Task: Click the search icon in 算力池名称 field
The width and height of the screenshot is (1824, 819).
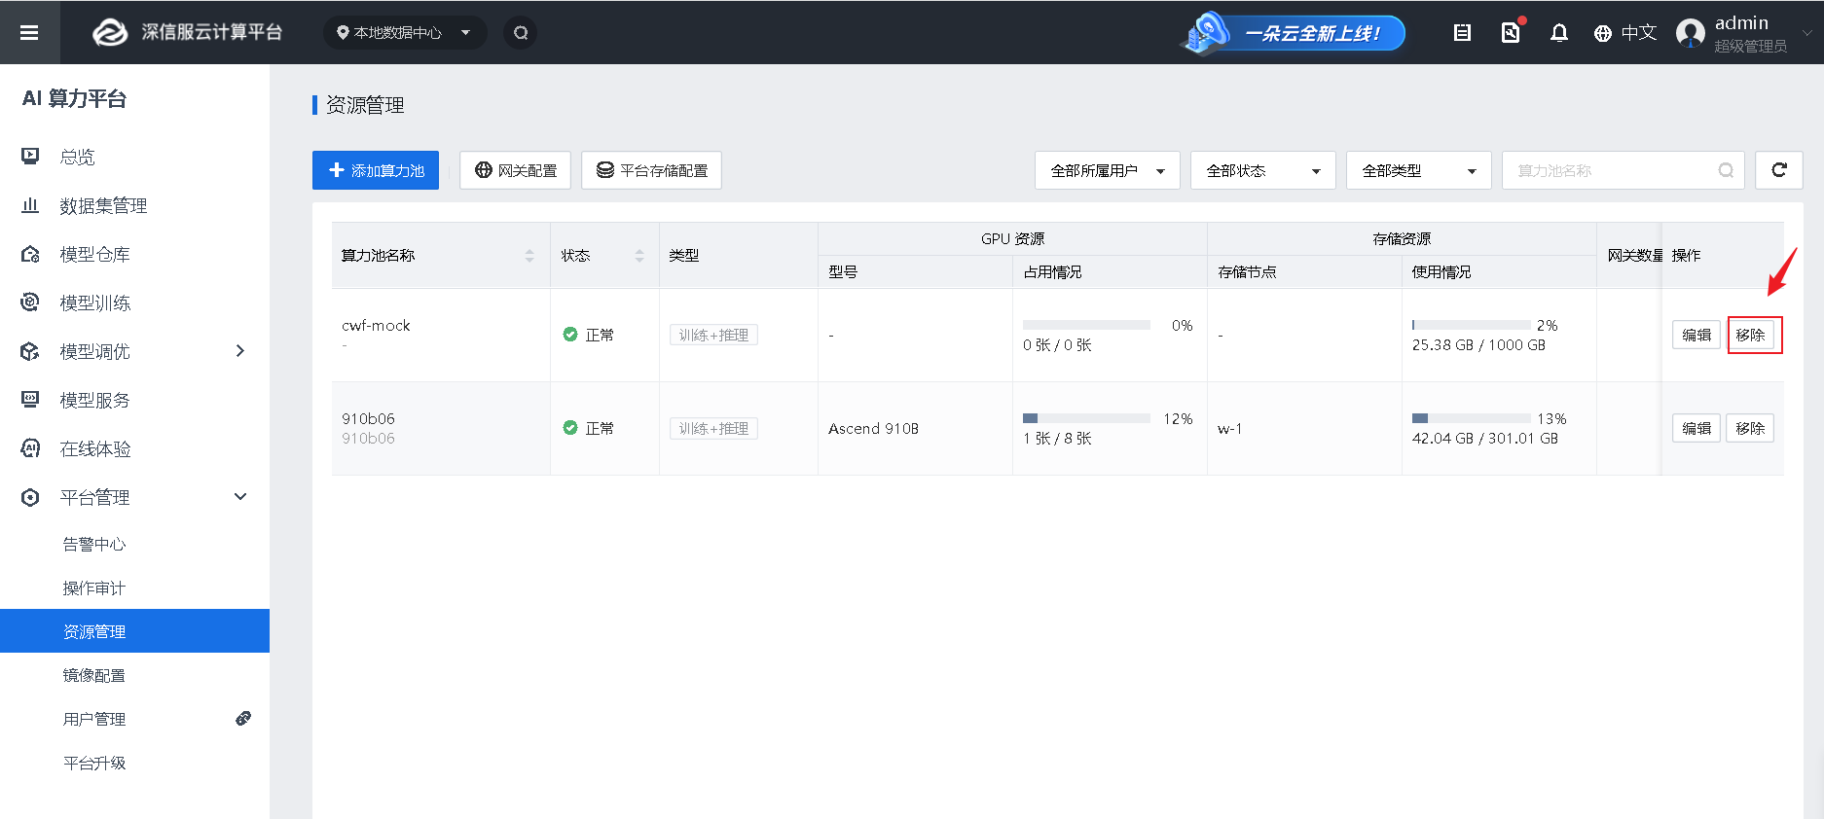Action: 1726,170
